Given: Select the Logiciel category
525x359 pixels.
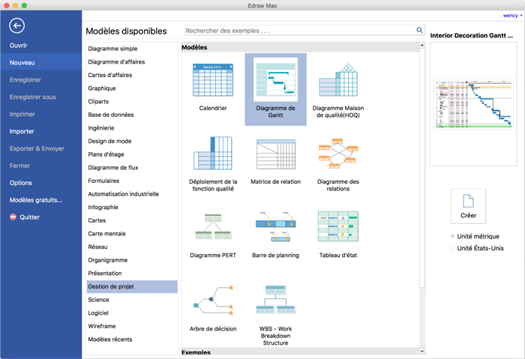Looking at the screenshot, I should [132, 313].
